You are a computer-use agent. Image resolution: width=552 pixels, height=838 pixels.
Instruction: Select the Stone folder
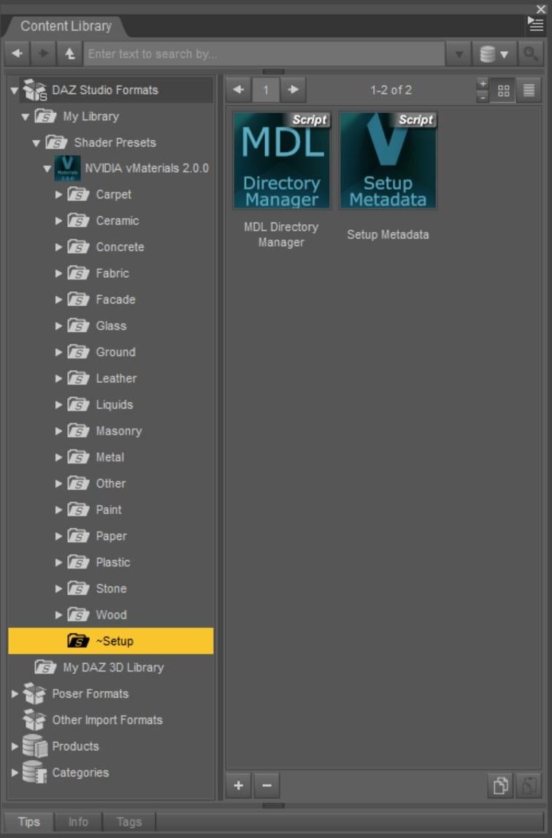coord(111,588)
